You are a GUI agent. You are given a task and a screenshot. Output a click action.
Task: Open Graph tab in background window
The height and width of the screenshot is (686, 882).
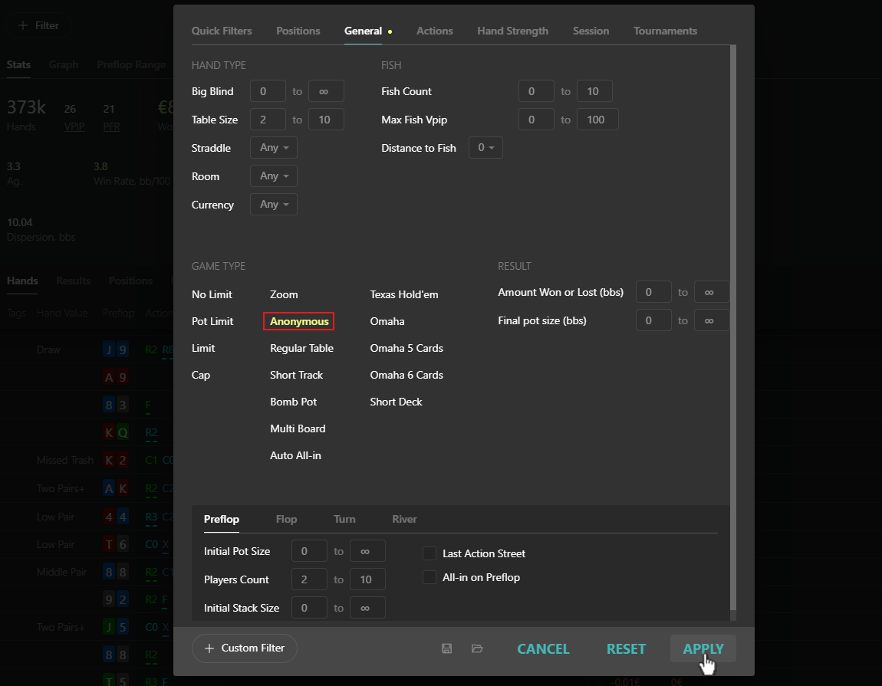click(x=64, y=64)
